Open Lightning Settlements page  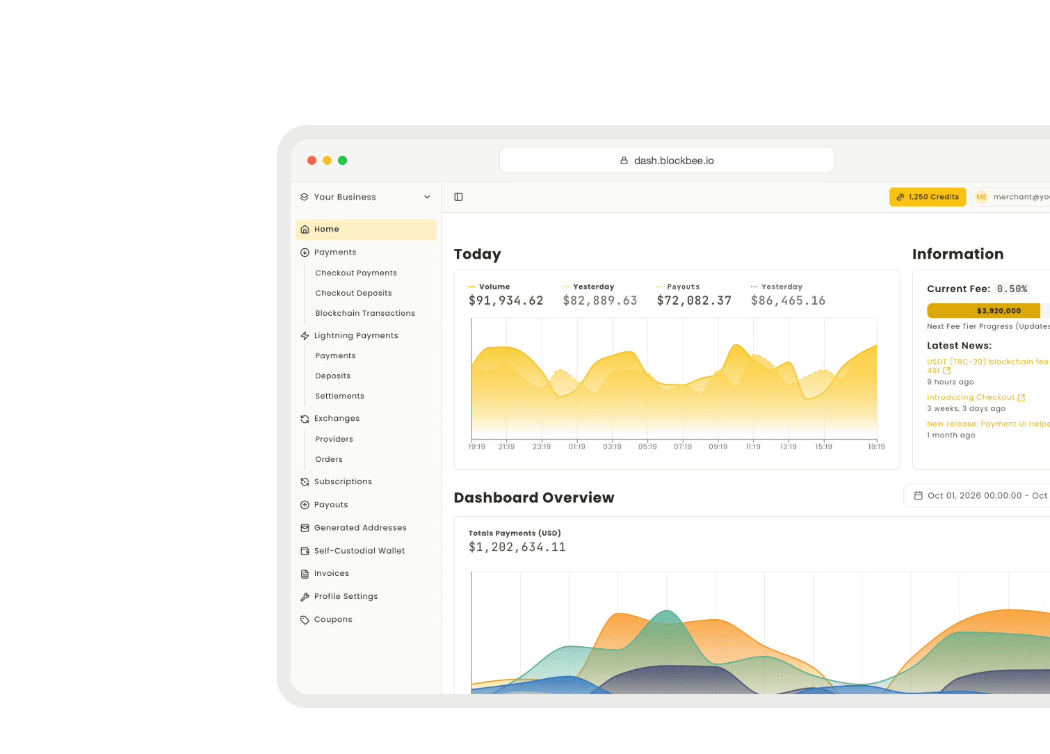[339, 396]
